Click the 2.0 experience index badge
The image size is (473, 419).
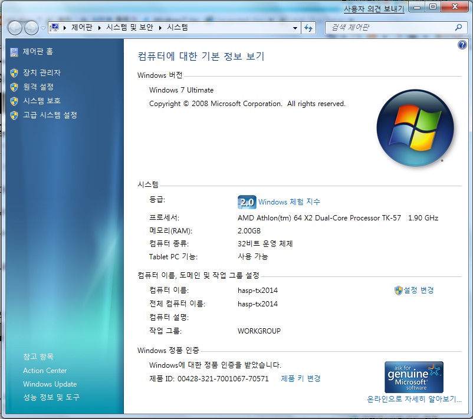(x=247, y=202)
